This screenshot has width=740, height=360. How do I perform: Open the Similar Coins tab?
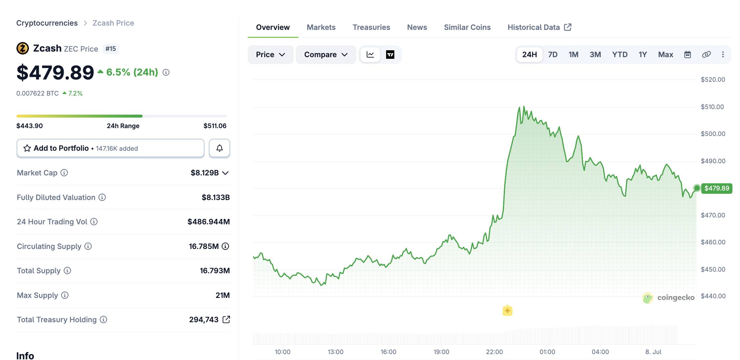467,27
